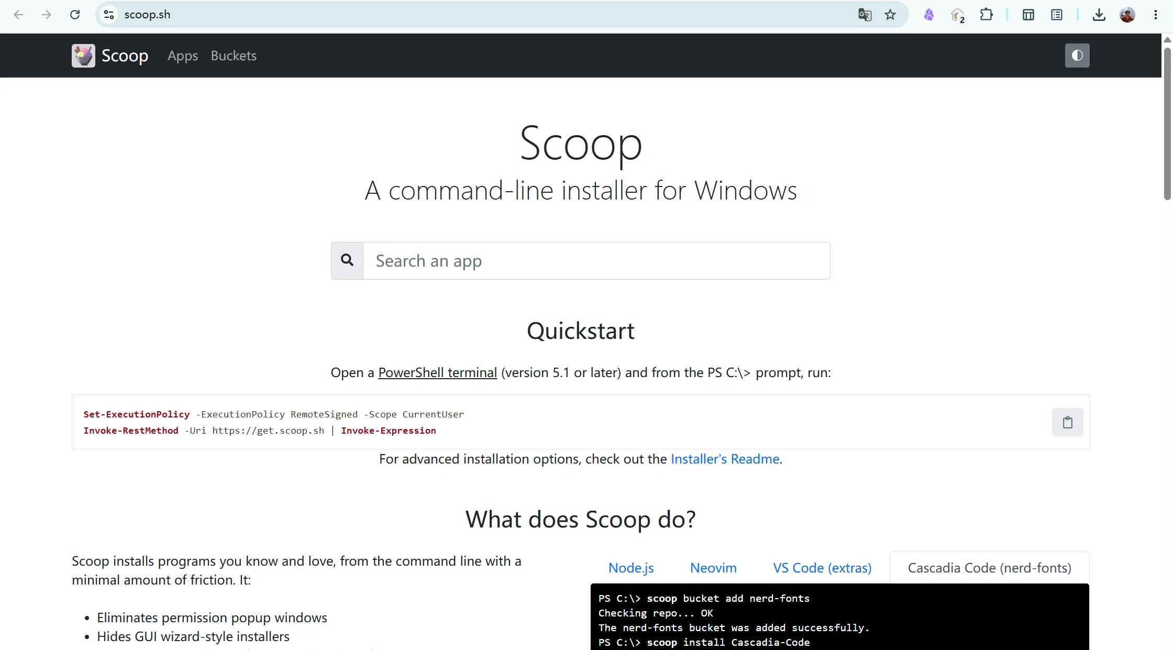Toggle dark/light theme

(1077, 56)
